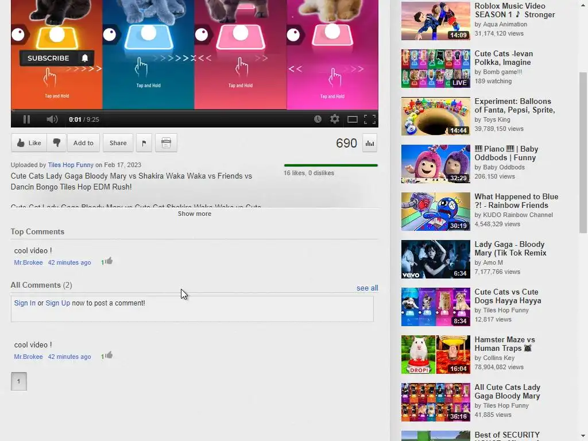Viewport: 588px width, 441px height.
Task: Open 'Hamster Maze vs Human Traps' video title
Action: tap(505, 344)
